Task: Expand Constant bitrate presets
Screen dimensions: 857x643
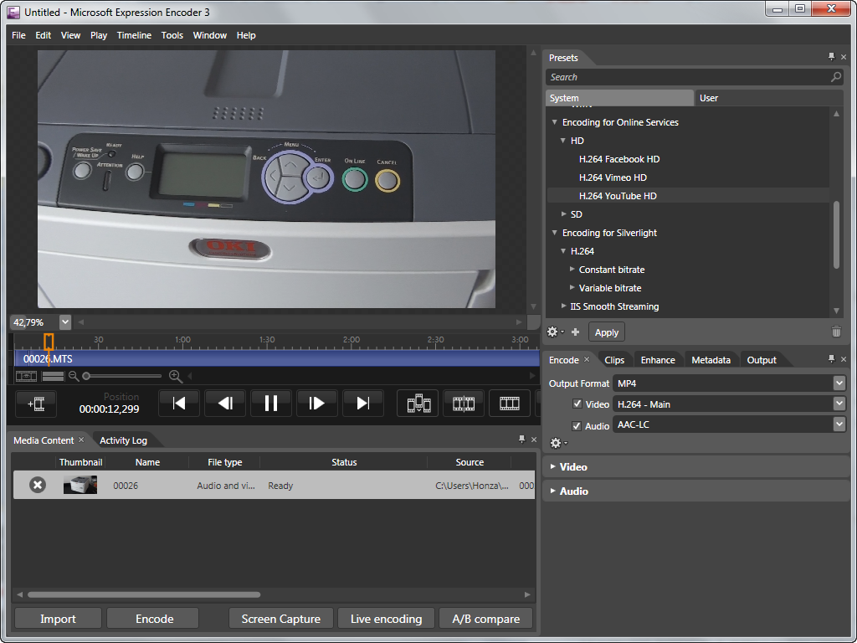Action: coord(572,269)
